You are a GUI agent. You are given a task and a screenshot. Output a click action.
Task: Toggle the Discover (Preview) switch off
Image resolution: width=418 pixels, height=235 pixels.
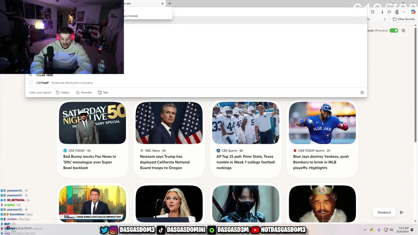[x=394, y=30]
